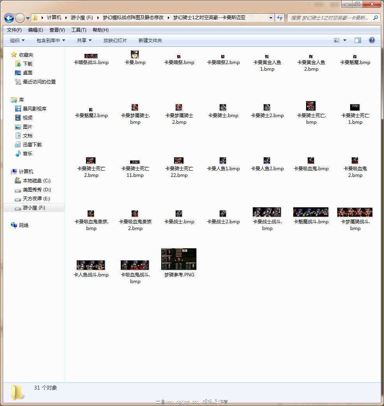This screenshot has height=406, width=384.
Task: Select file 卡曼战士战斗.bmp
Action: (x=267, y=219)
